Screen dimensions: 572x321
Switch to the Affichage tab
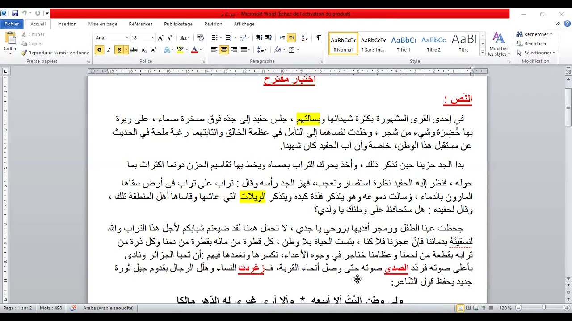point(244,24)
